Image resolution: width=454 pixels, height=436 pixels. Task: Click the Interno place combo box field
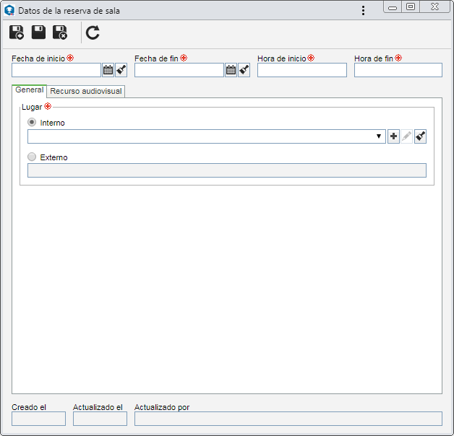[x=207, y=136]
